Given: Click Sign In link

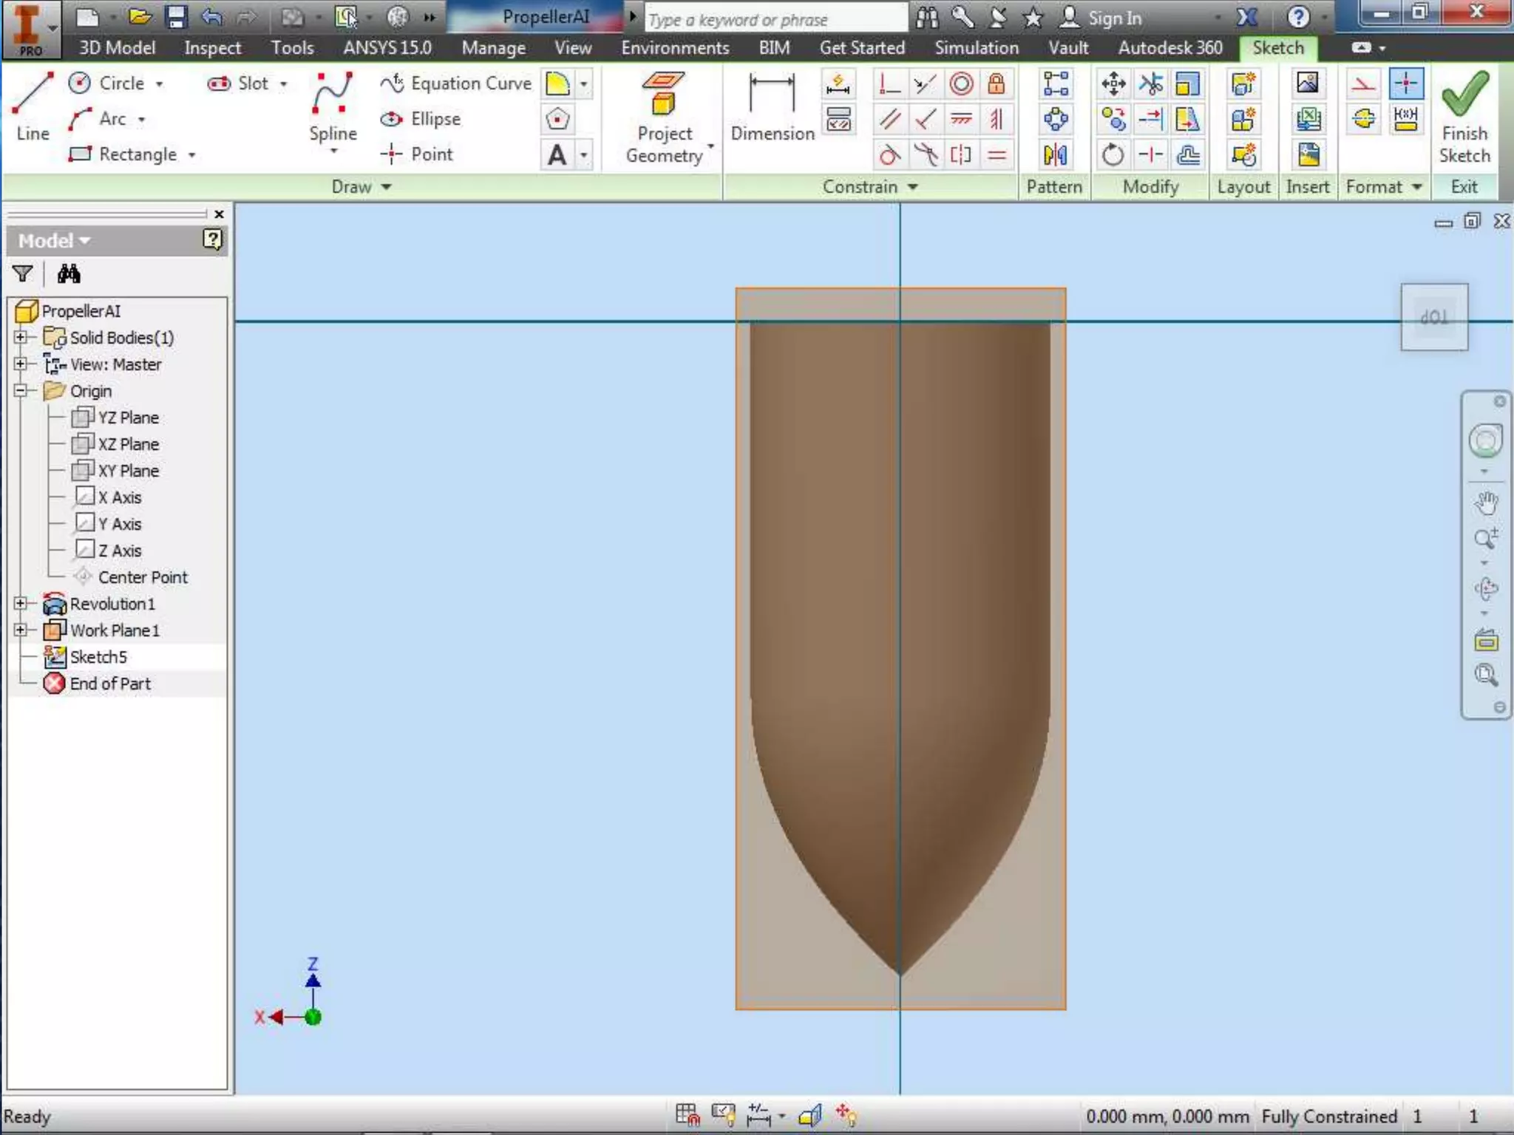Looking at the screenshot, I should pos(1113,18).
